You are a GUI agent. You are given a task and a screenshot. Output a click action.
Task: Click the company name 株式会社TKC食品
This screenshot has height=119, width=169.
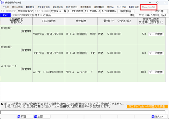39,15
